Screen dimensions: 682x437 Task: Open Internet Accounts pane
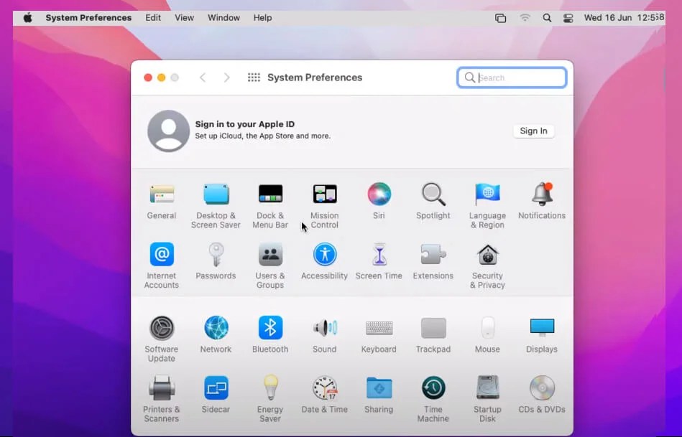pyautogui.click(x=162, y=254)
